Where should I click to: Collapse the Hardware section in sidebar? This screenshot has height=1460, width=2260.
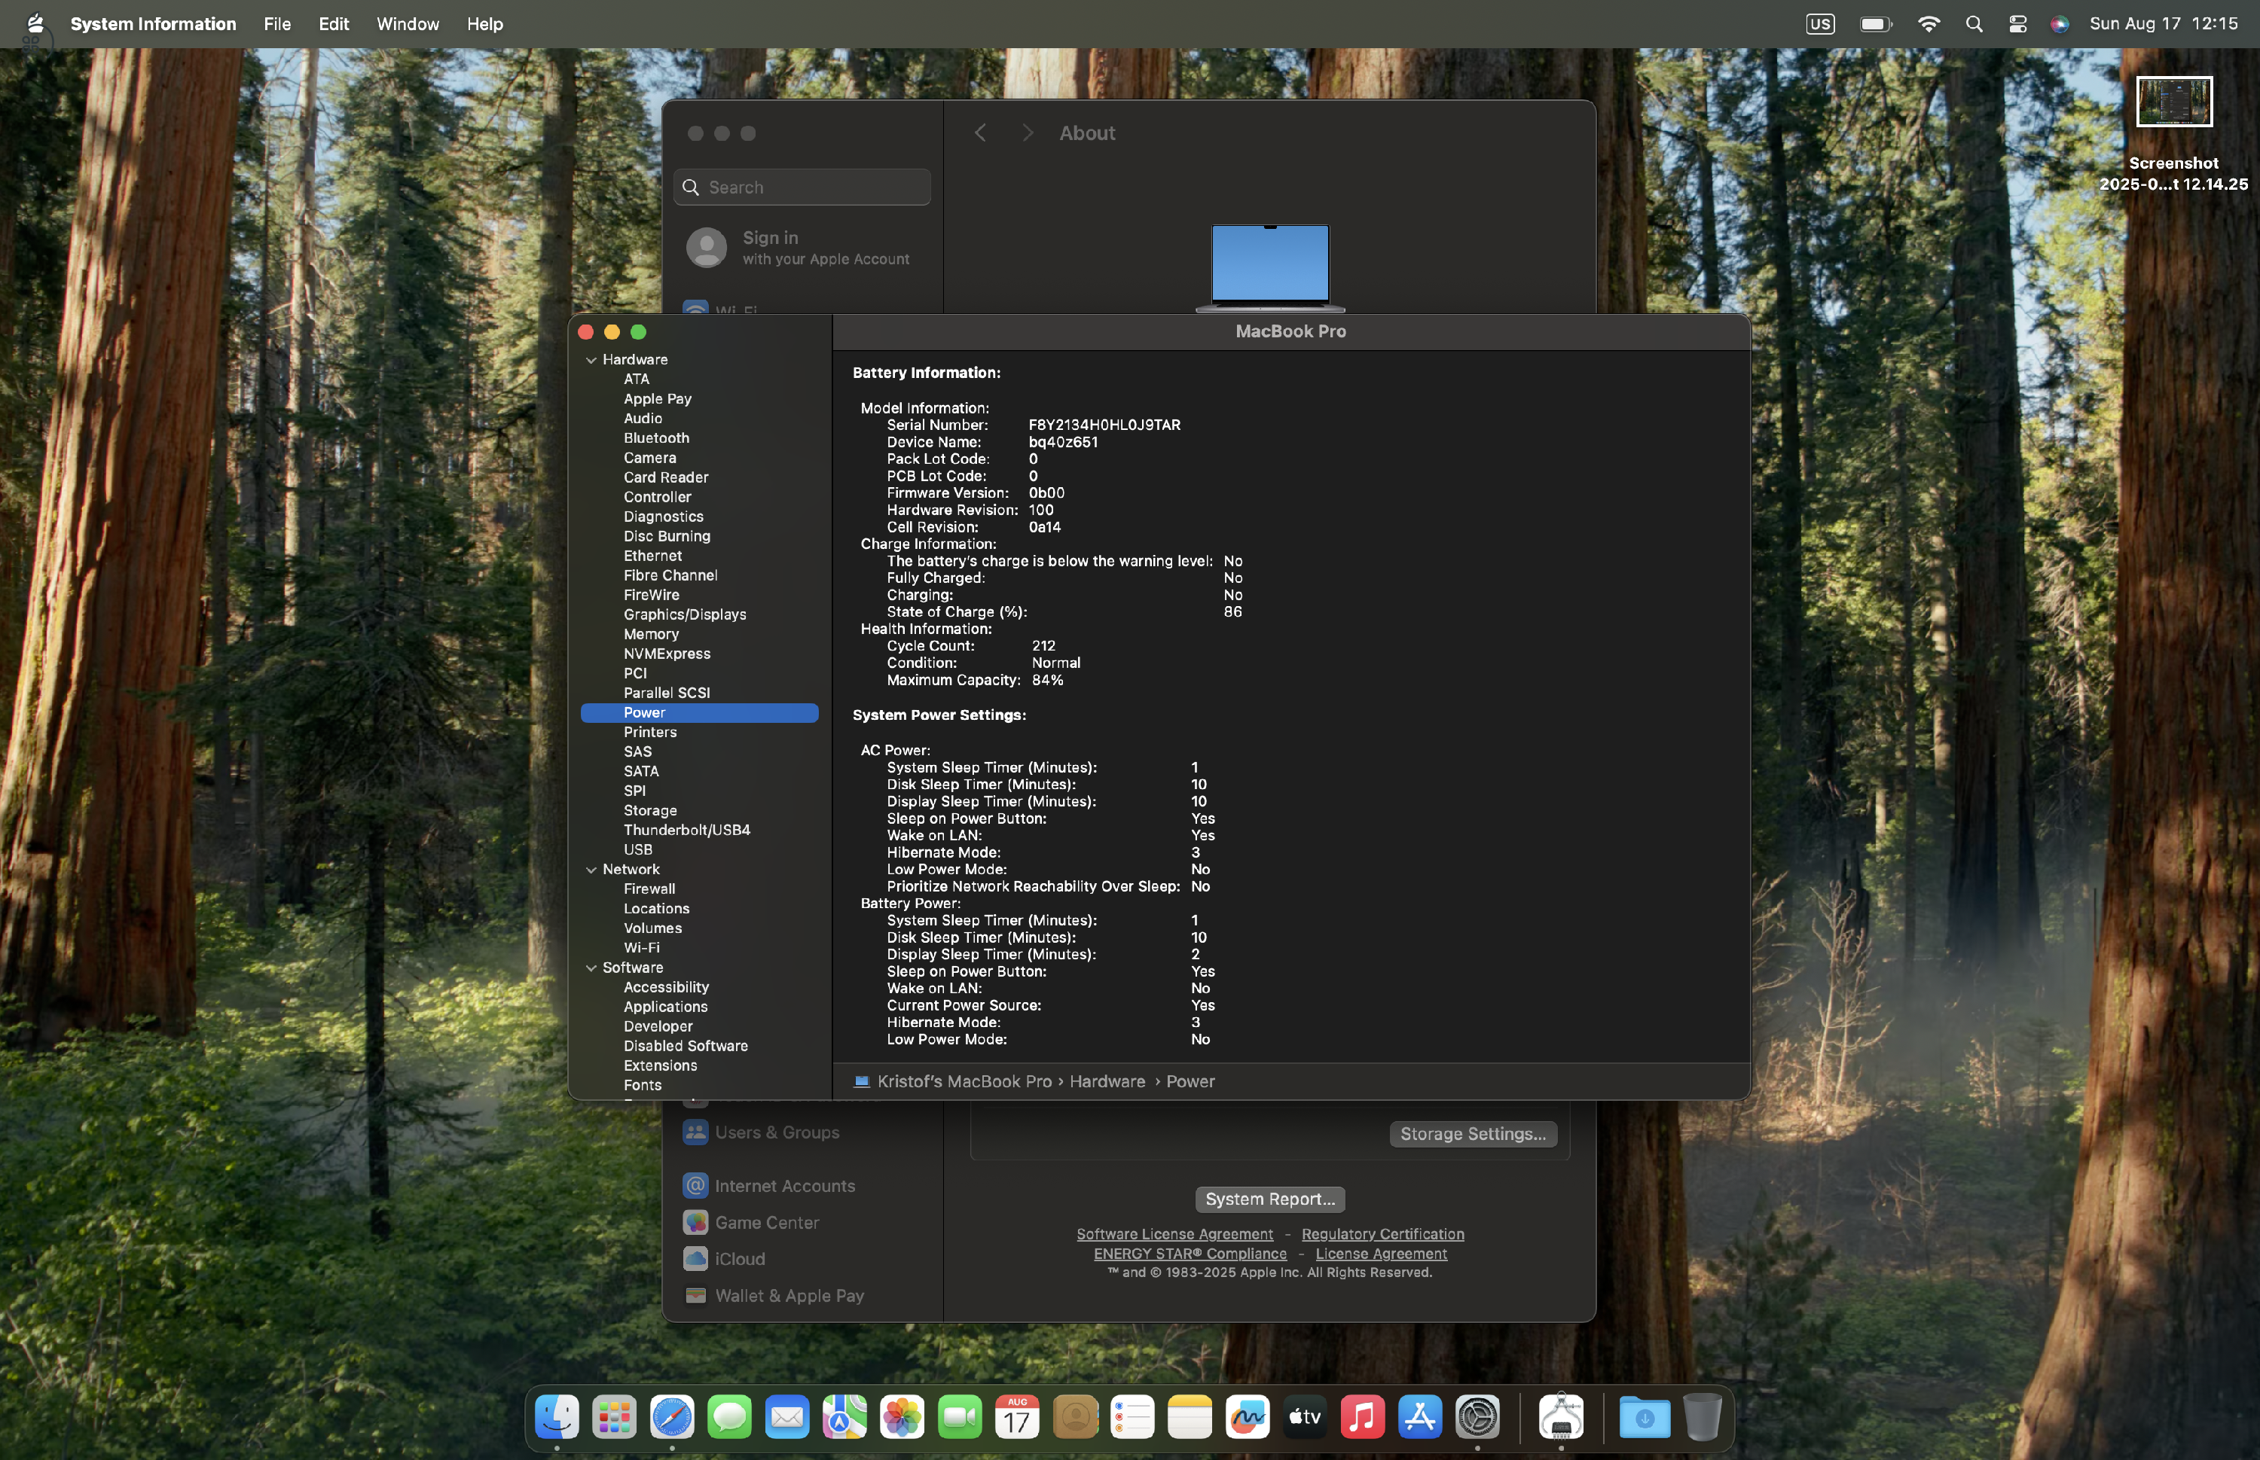[591, 360]
